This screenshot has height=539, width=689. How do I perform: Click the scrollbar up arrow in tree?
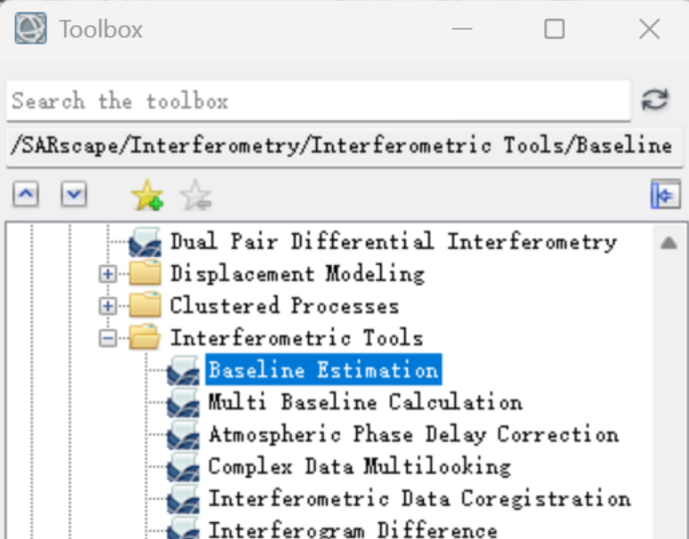[x=668, y=243]
